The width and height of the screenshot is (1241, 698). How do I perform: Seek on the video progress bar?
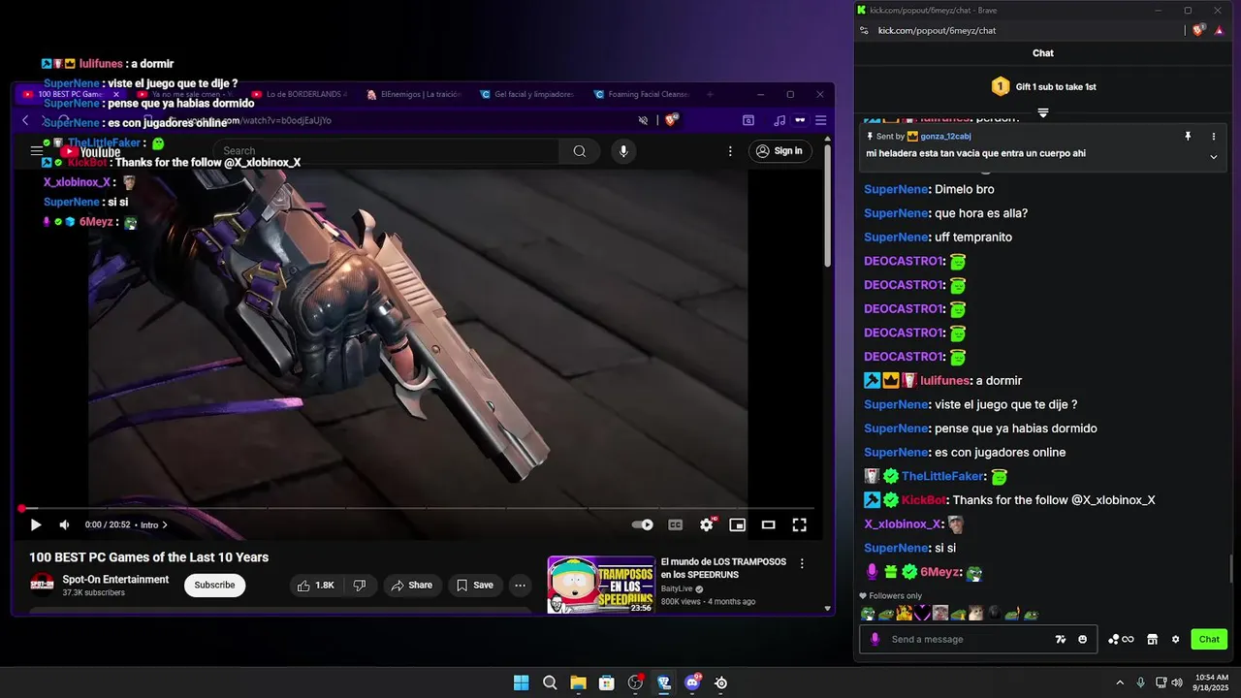(417, 508)
